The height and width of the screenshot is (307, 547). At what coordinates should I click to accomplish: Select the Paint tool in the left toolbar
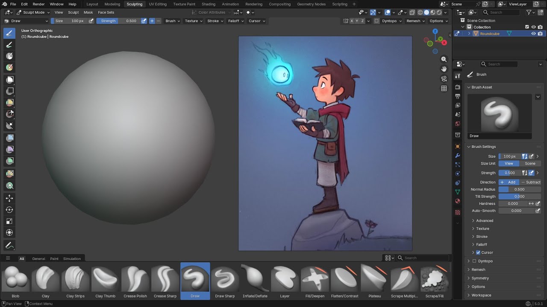pos(9,45)
